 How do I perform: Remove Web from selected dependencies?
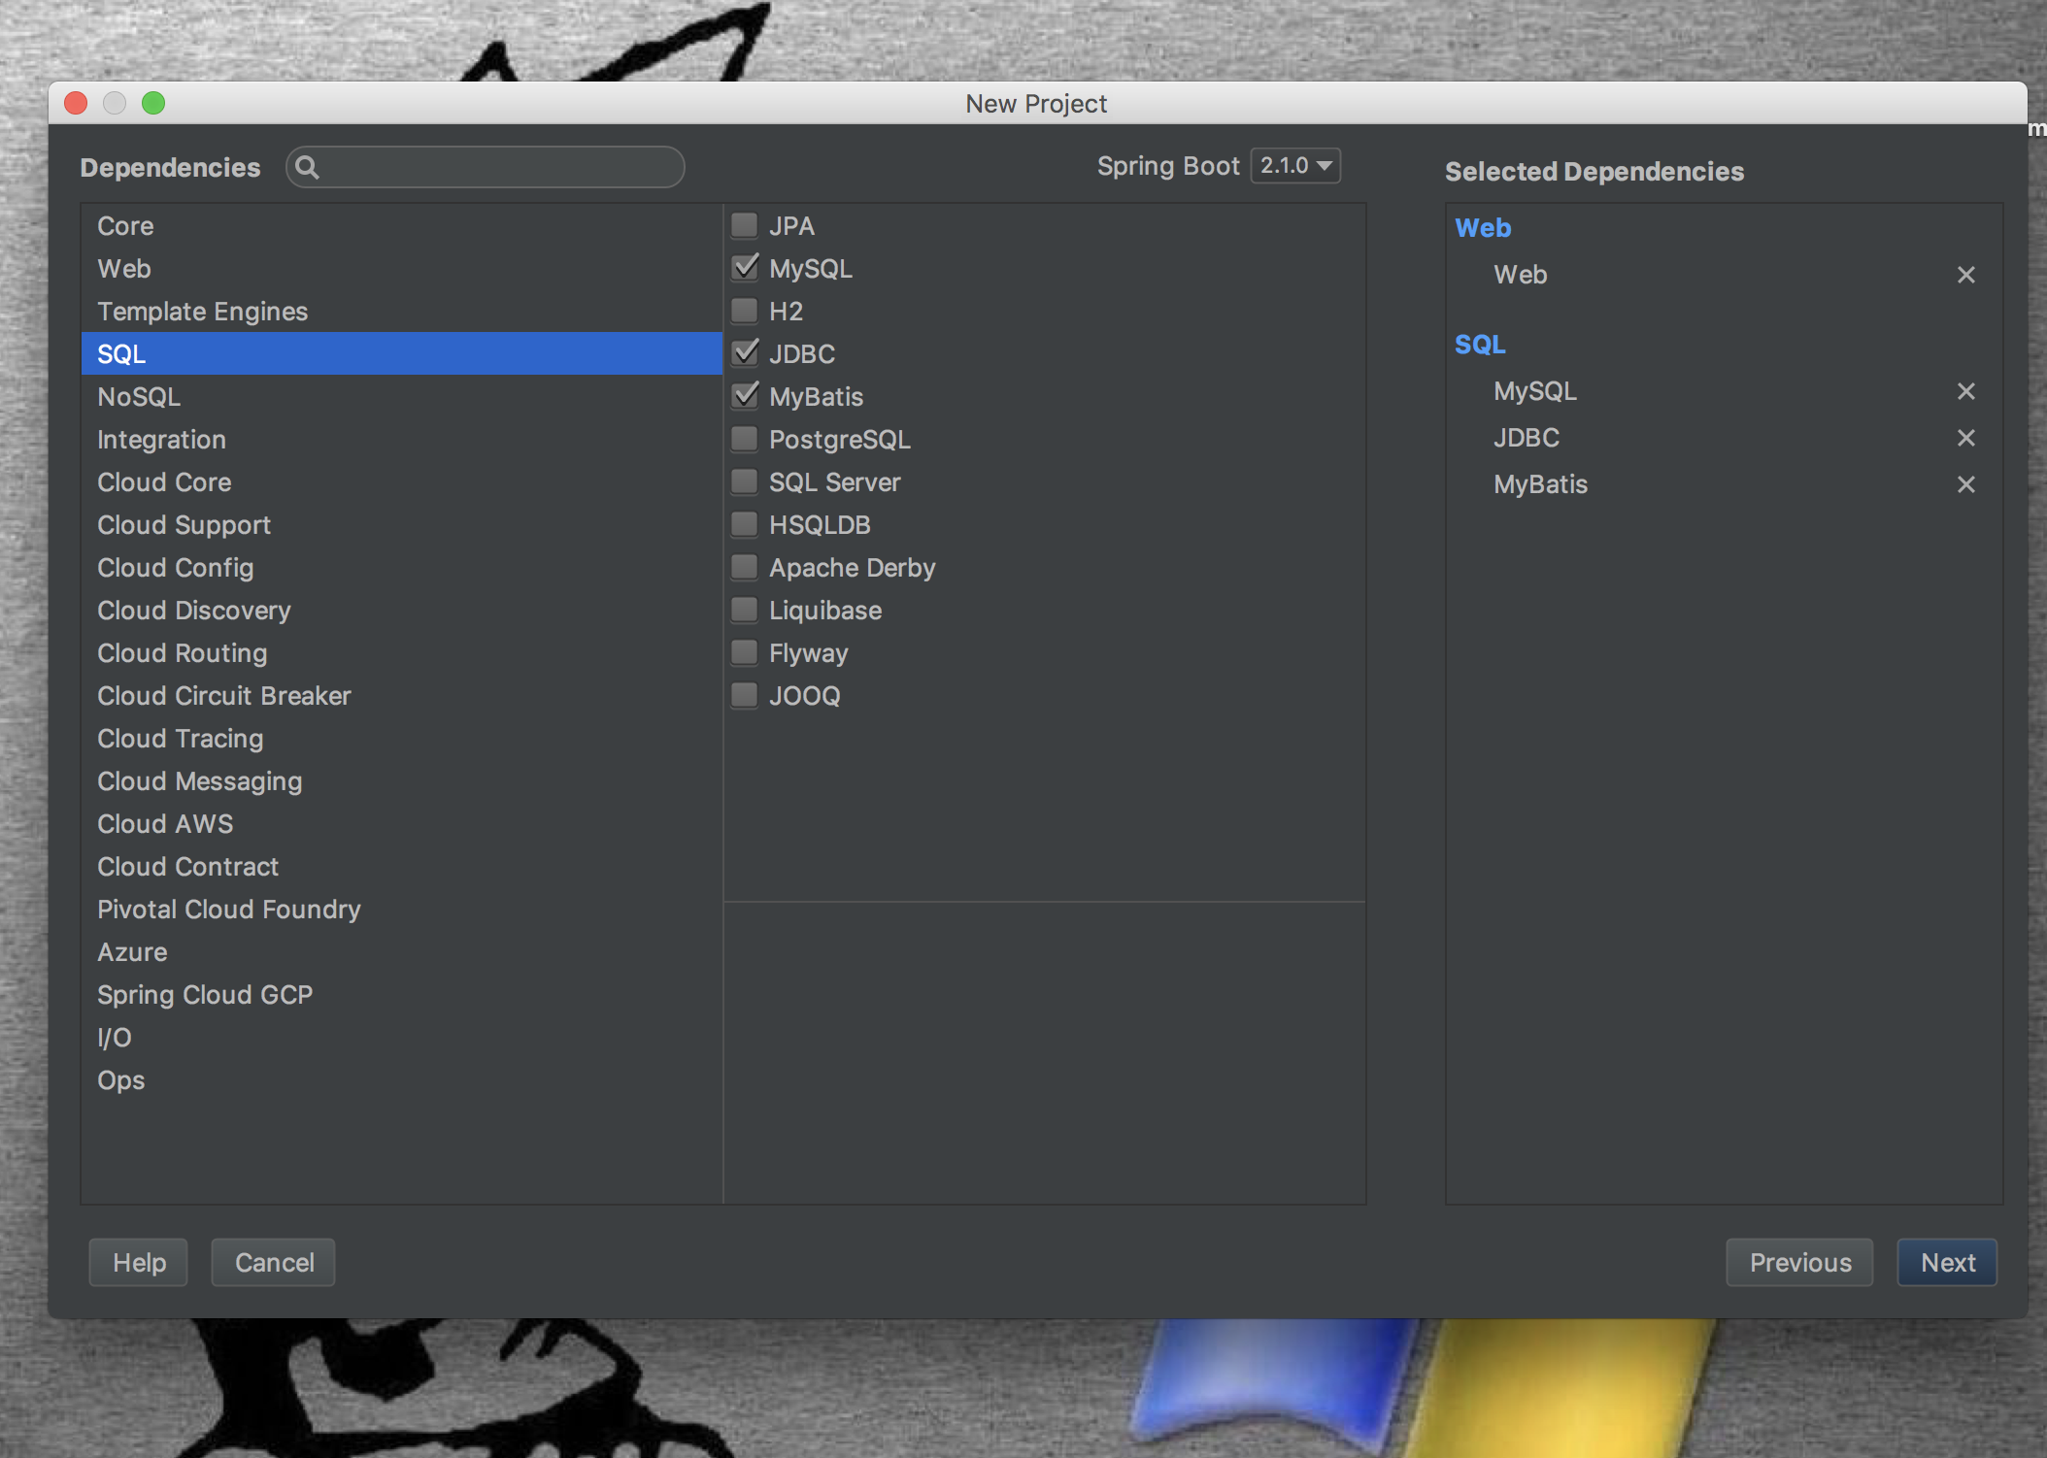pyautogui.click(x=1965, y=275)
